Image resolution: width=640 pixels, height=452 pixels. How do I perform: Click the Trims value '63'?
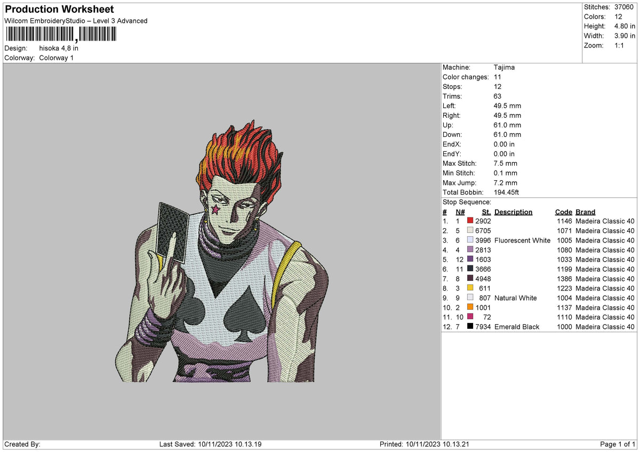coord(498,96)
